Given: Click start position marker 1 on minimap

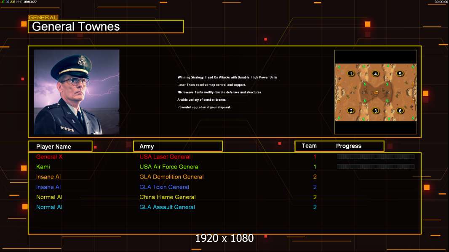Looking at the screenshot, I should tap(351, 73).
